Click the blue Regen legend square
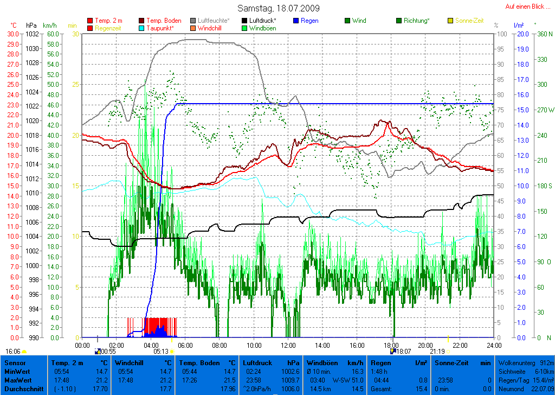The image size is (555, 395). tap(296, 21)
